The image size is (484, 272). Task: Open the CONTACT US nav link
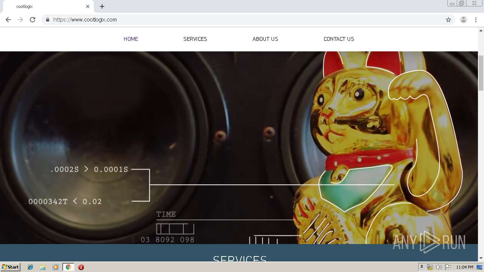click(339, 39)
